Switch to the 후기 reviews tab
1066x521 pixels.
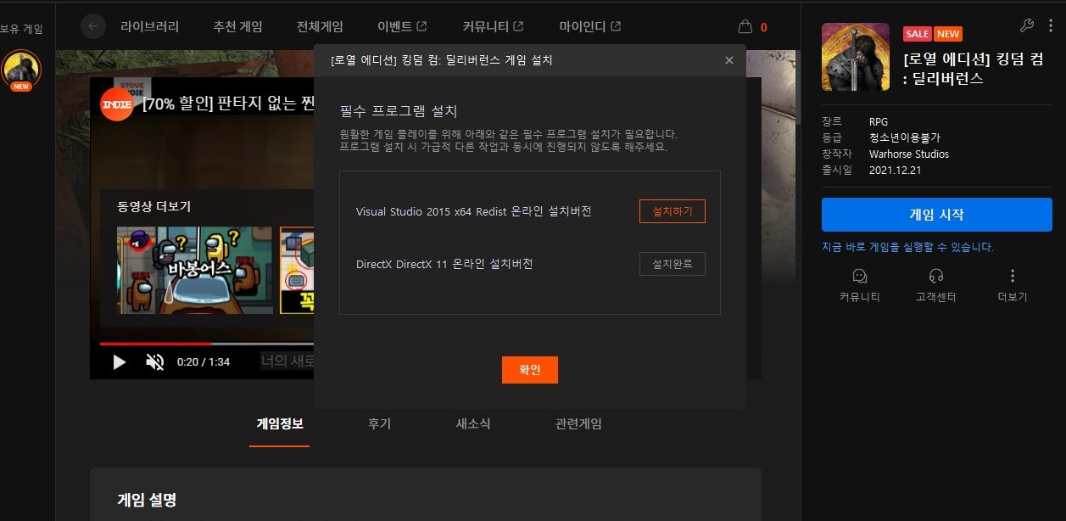tap(379, 423)
